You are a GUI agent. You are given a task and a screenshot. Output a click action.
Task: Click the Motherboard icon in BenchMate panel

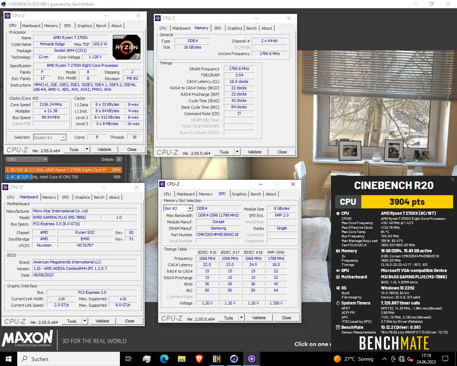(x=338, y=277)
